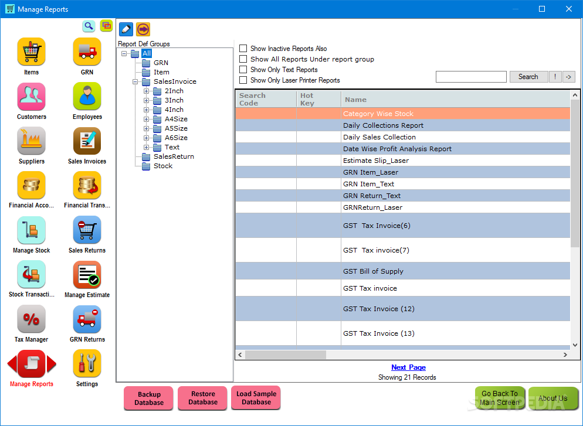Open the GRN Returns icon

87,319
